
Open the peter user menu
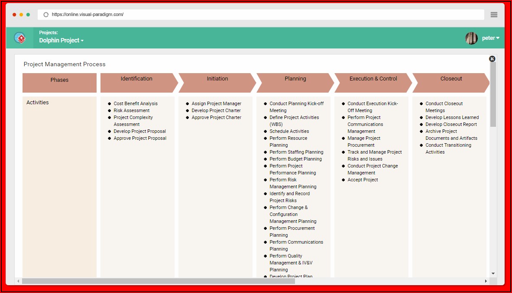(490, 38)
